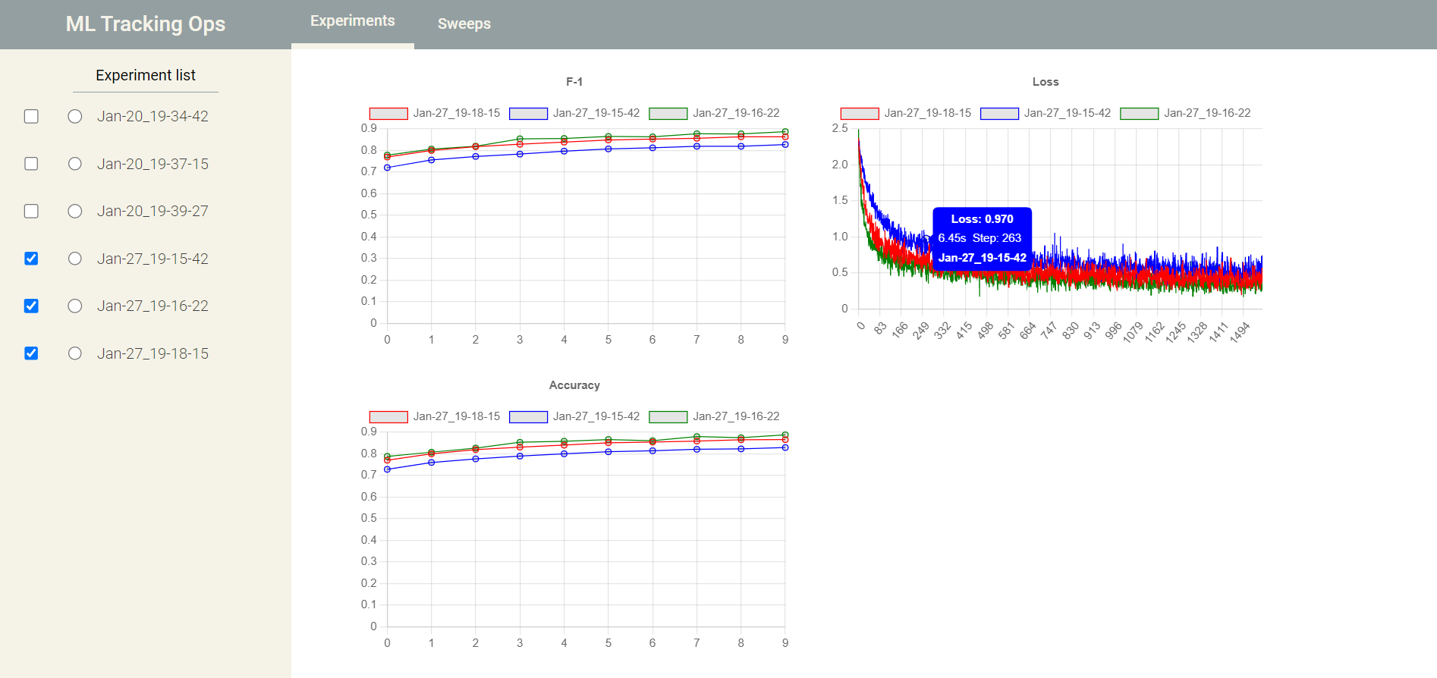
Task: Click the Jan-27_19-15-42 name in experiment list
Action: tap(153, 259)
